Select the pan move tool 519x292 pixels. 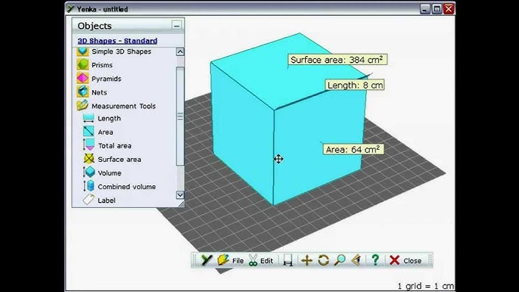coord(306,260)
